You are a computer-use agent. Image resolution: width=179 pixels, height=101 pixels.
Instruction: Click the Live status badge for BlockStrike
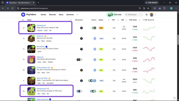[101, 49]
